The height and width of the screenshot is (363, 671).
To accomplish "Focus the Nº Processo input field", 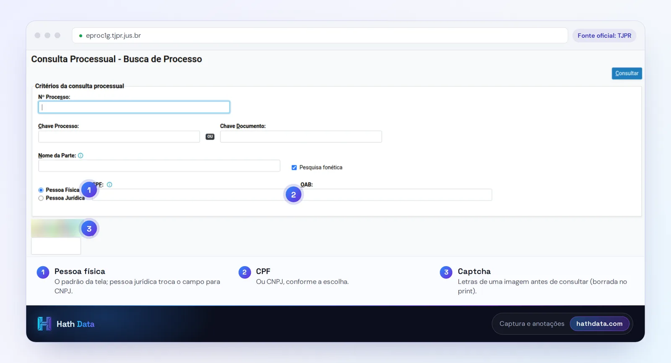I will pyautogui.click(x=134, y=107).
